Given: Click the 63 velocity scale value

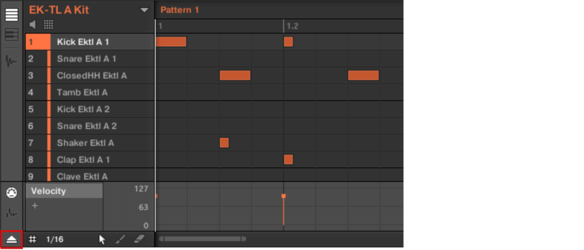Looking at the screenshot, I should click(x=144, y=207).
